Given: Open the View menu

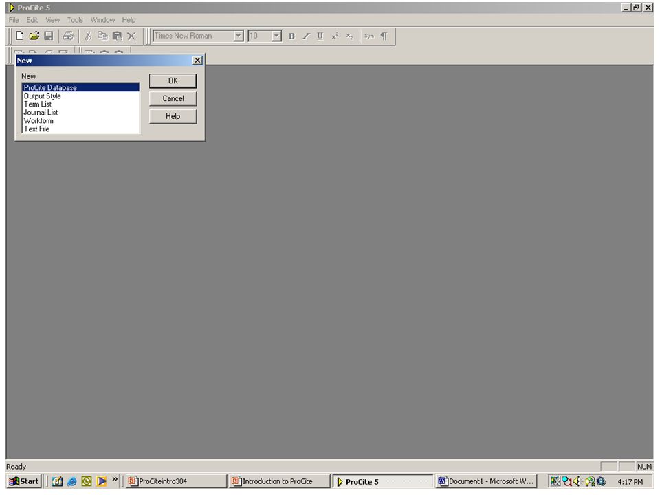Looking at the screenshot, I should [x=53, y=20].
